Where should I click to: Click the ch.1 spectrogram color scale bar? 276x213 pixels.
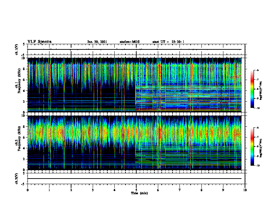252,89
